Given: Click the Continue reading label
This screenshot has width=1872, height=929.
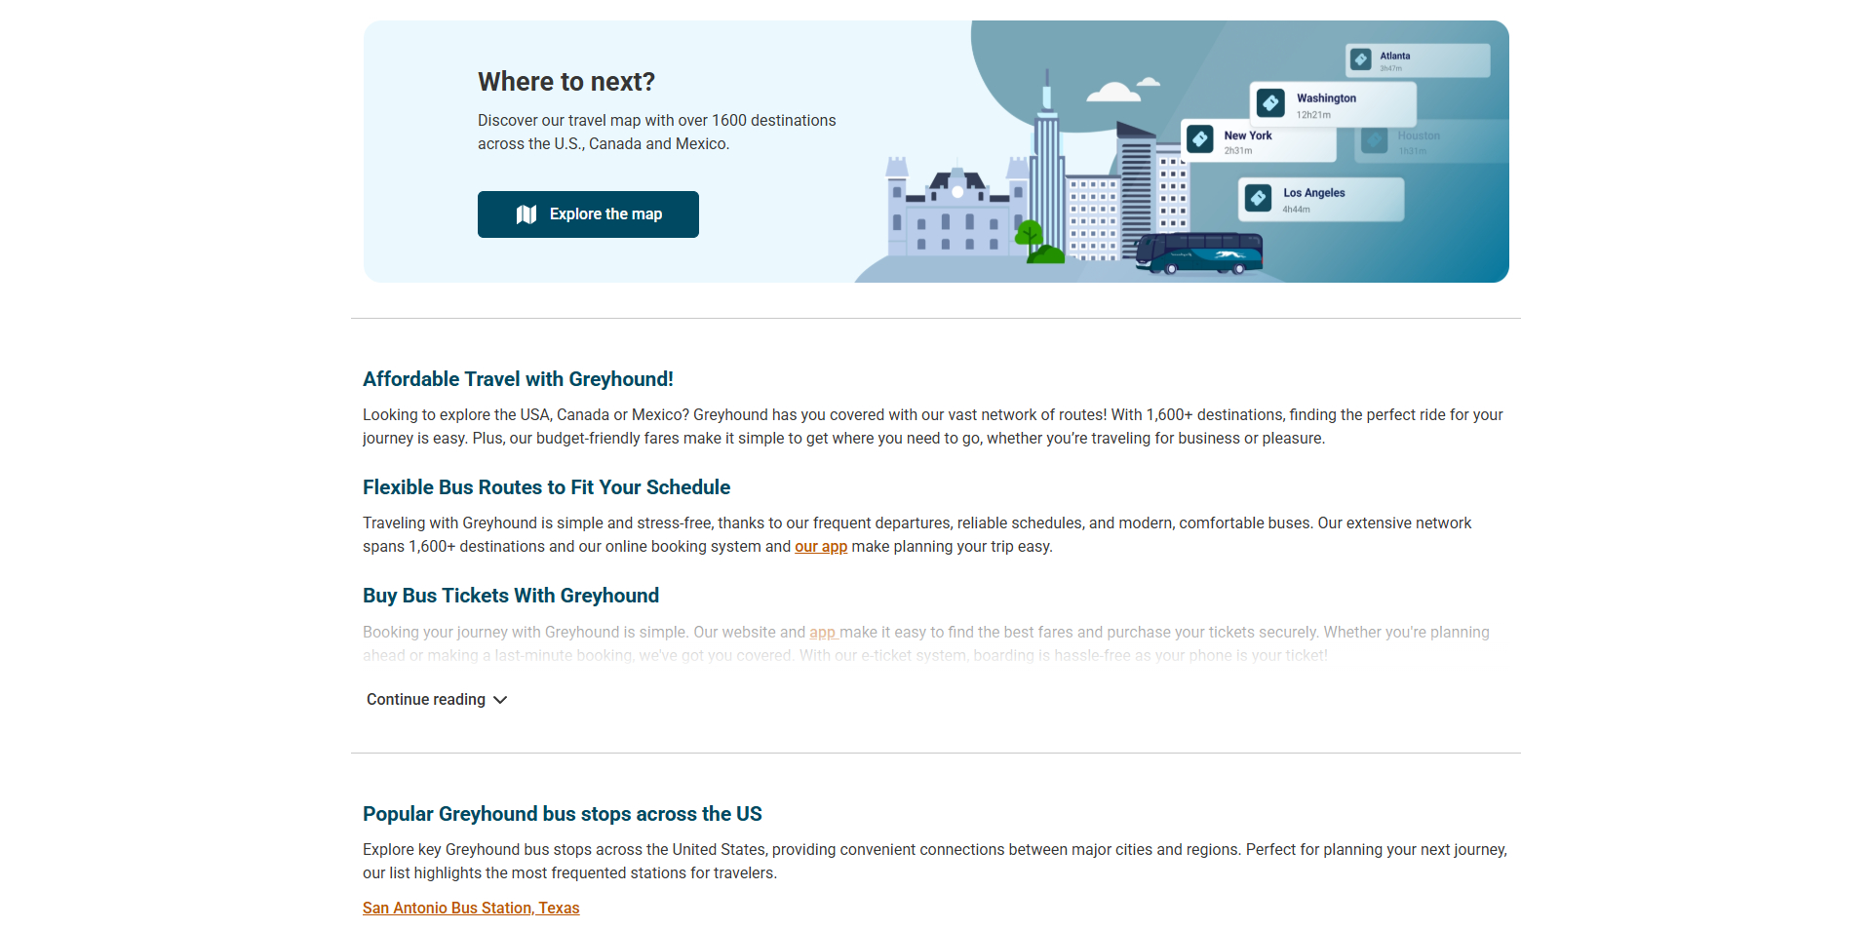Looking at the screenshot, I should [426, 700].
